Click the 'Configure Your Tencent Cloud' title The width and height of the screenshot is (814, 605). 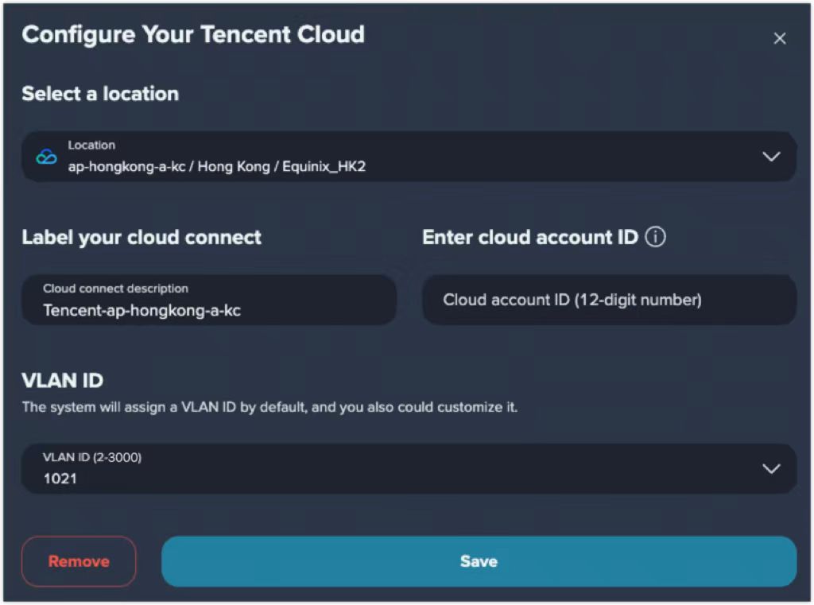pyautogui.click(x=193, y=35)
